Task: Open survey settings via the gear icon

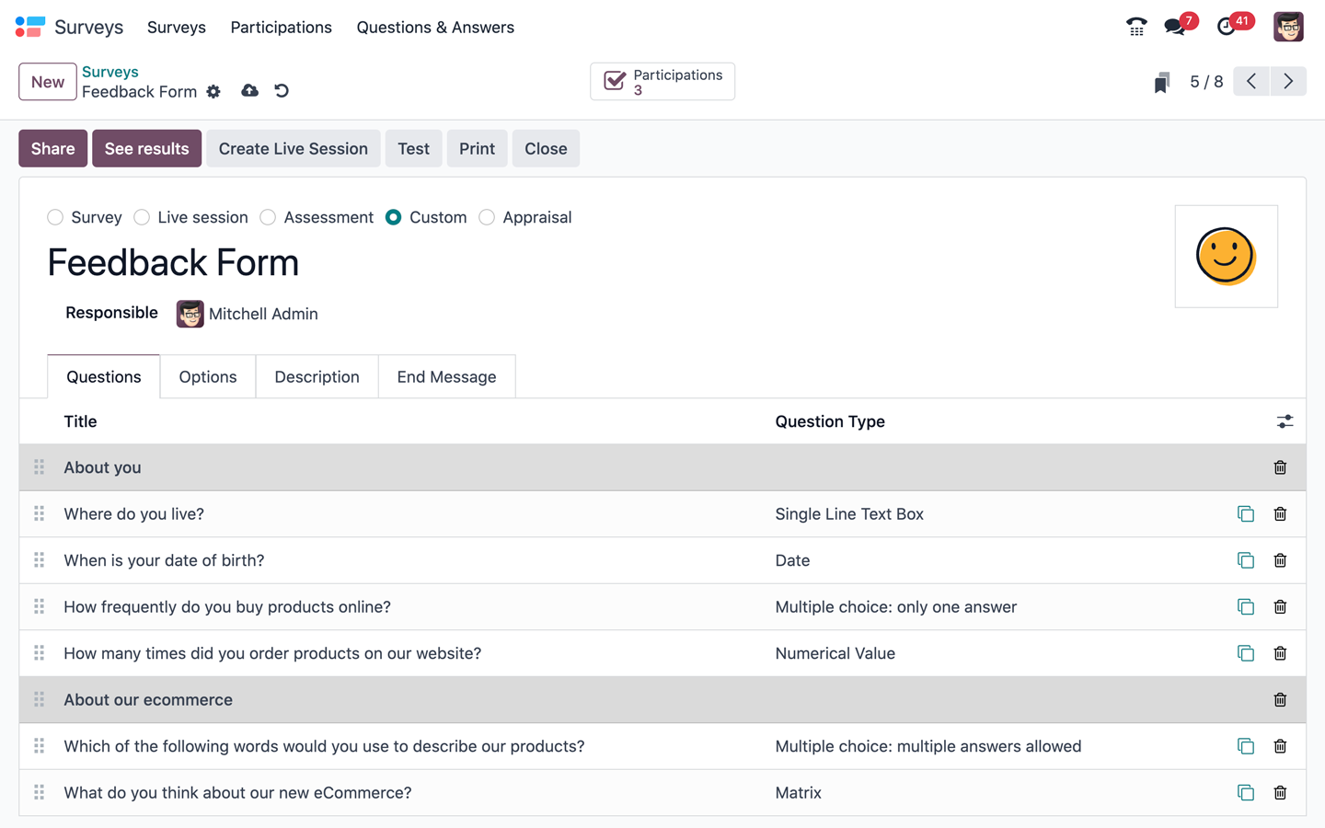Action: click(213, 91)
